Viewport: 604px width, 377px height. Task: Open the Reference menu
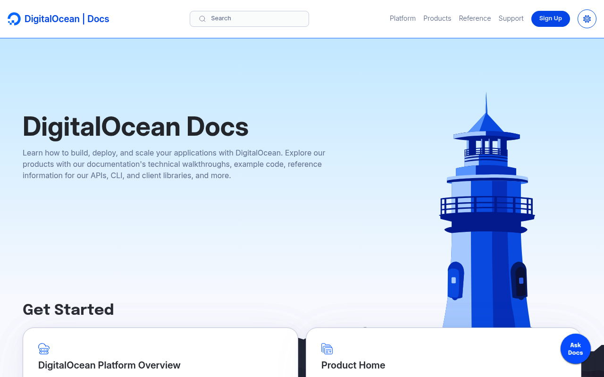[475, 18]
